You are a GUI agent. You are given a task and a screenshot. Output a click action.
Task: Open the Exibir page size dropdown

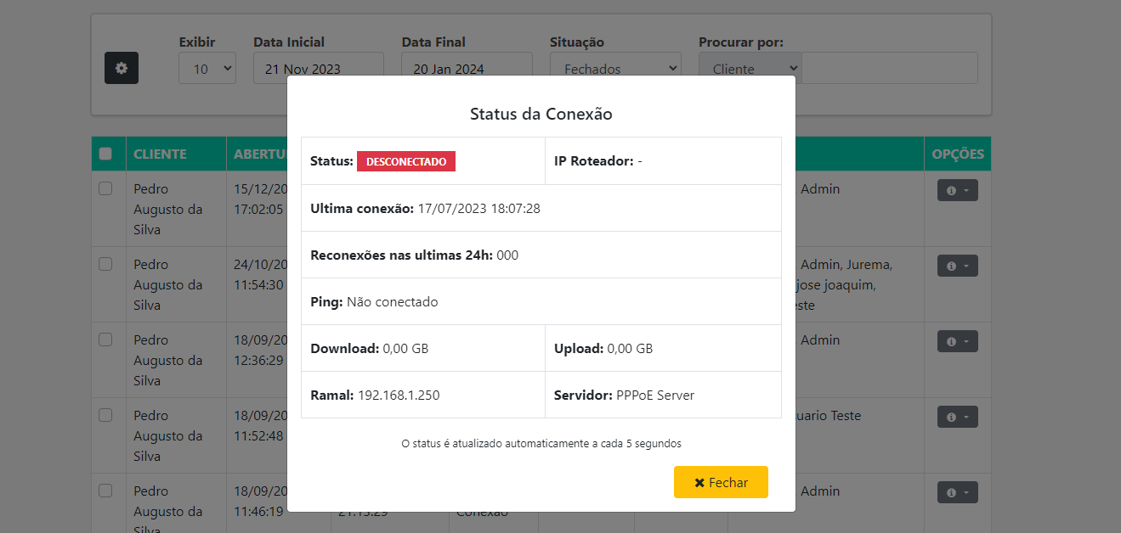(x=207, y=68)
